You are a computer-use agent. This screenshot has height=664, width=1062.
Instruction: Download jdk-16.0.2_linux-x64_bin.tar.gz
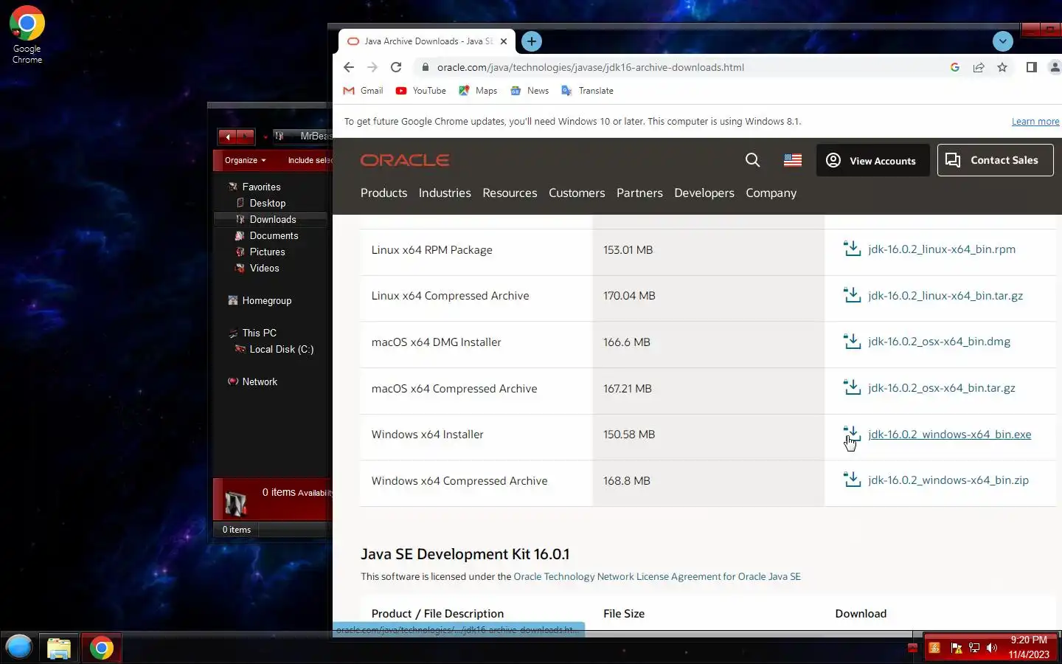click(x=945, y=296)
